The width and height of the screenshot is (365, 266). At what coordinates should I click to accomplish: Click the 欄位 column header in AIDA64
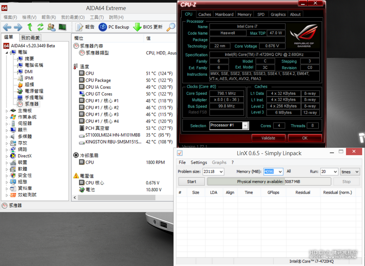tap(108, 38)
